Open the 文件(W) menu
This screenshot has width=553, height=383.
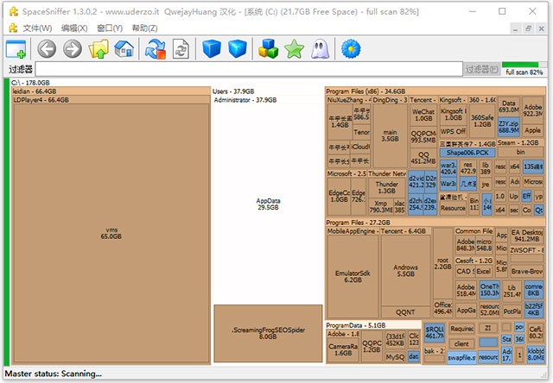tap(37, 28)
